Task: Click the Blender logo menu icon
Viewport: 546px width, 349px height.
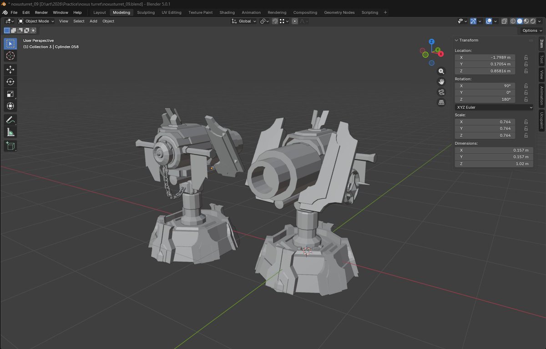Action: click(x=4, y=12)
